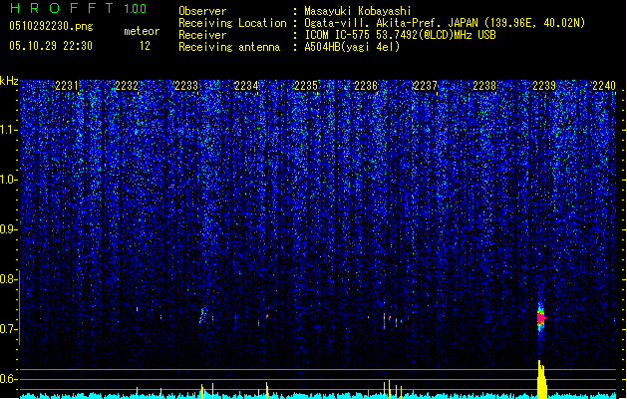This screenshot has height=399, width=627.
Task: Click the Receiving antenna value A504HB(yagi 4el)
Action: point(352,47)
